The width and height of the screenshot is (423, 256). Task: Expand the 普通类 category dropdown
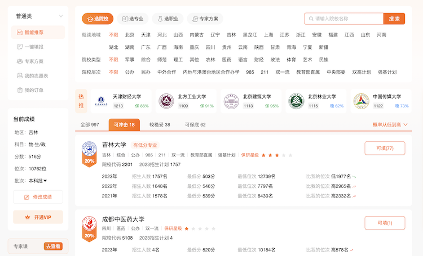click(x=61, y=17)
